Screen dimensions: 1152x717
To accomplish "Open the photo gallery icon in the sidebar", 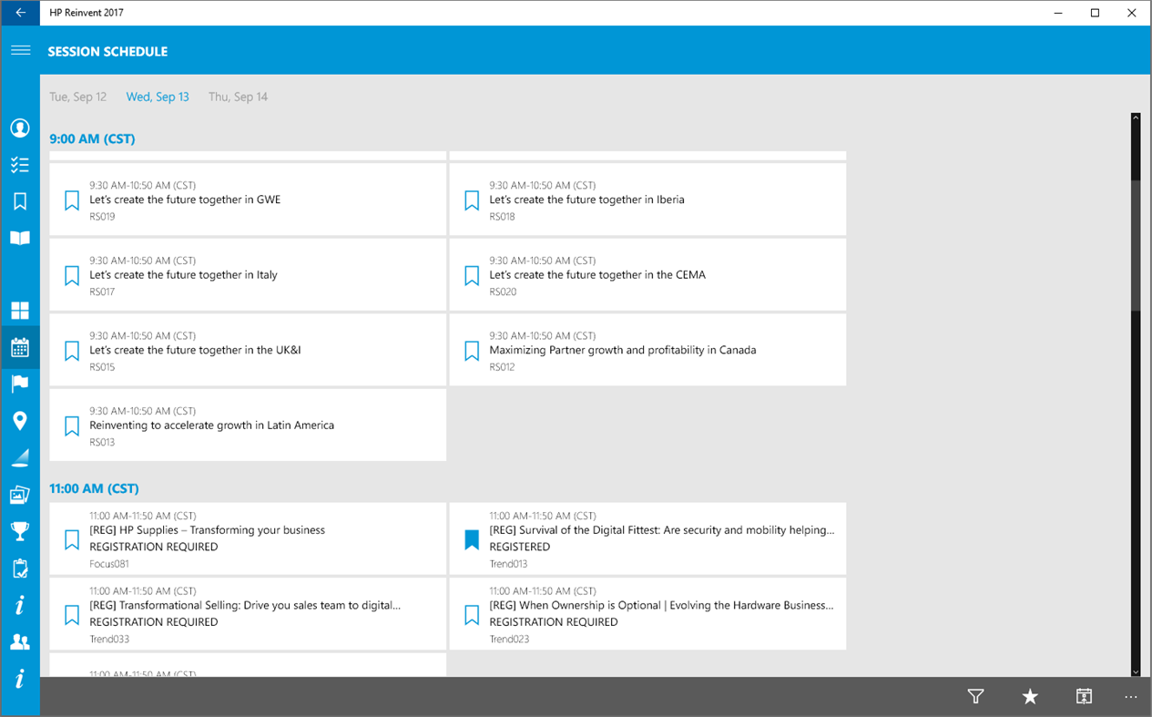I will click(x=20, y=494).
